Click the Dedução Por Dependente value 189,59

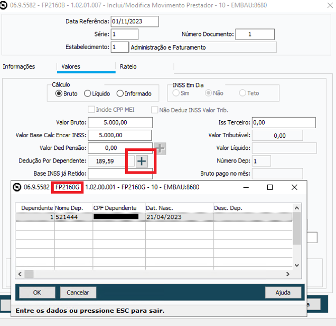click(111, 161)
